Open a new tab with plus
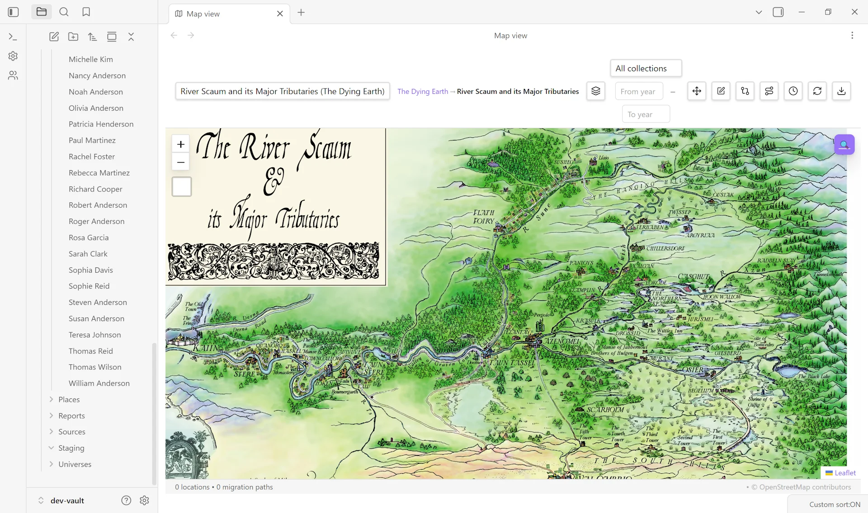Viewport: 868px width, 513px height. 301,13
